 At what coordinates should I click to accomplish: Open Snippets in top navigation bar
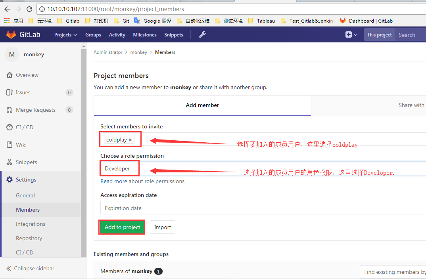174,35
